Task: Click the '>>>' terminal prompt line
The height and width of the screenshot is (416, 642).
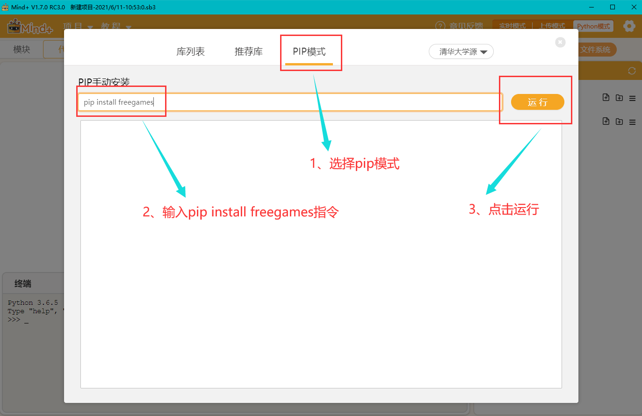Action: 18,320
